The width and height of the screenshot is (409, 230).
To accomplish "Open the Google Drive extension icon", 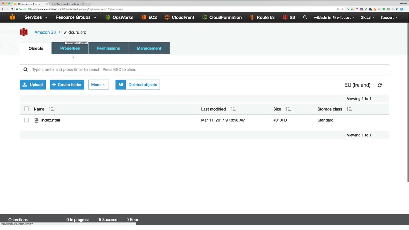I will pyautogui.click(x=352, y=9).
